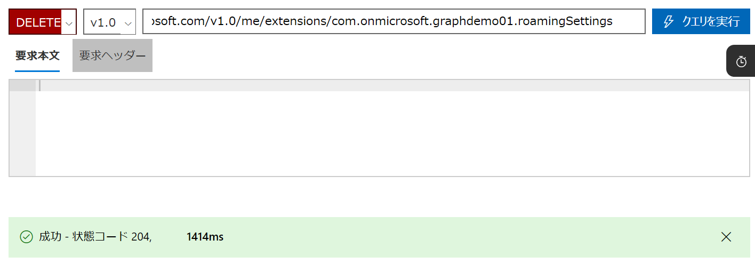The width and height of the screenshot is (755, 264).
Task: Select the 要求本文 tab
Action: (x=37, y=55)
